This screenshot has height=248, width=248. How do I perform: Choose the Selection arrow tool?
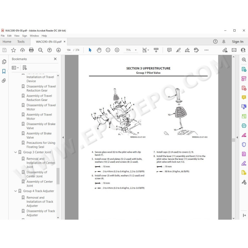coord(90,50)
